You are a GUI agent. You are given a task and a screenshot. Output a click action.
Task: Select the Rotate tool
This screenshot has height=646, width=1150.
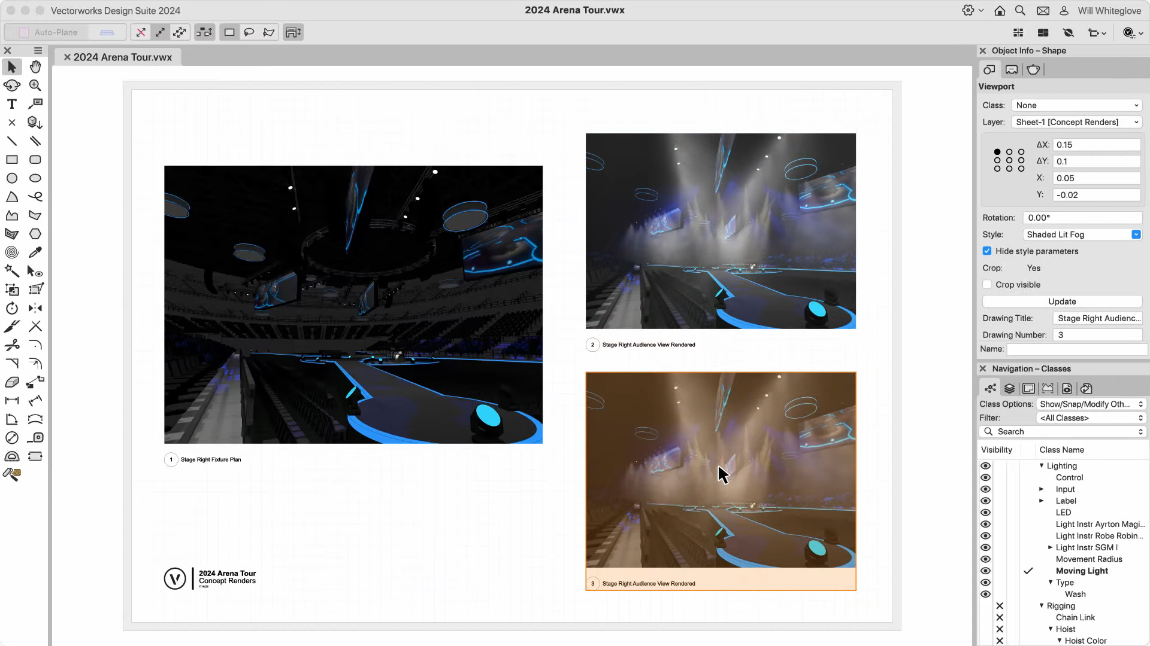click(12, 308)
